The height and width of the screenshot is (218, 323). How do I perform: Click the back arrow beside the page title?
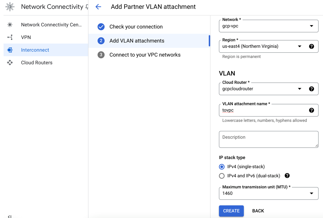tap(98, 7)
